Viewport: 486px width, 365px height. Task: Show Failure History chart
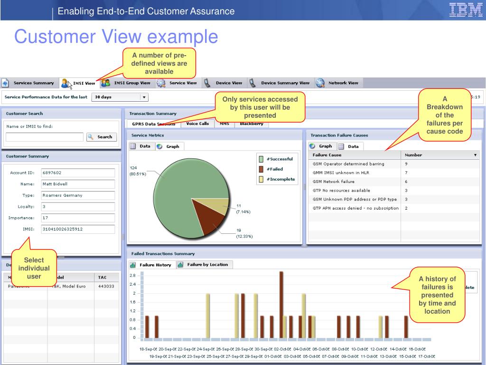(x=152, y=265)
